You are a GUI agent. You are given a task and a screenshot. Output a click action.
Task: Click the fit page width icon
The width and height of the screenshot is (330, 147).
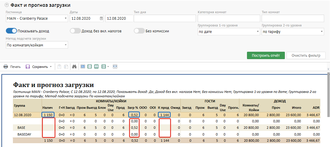pos(115,67)
